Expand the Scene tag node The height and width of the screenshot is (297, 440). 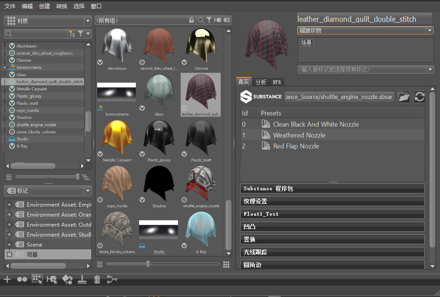(9, 244)
